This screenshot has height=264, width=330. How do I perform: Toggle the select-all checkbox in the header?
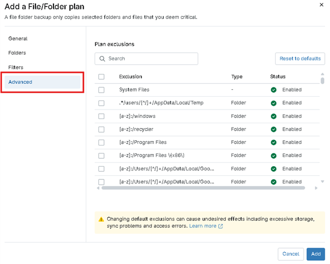pos(102,77)
